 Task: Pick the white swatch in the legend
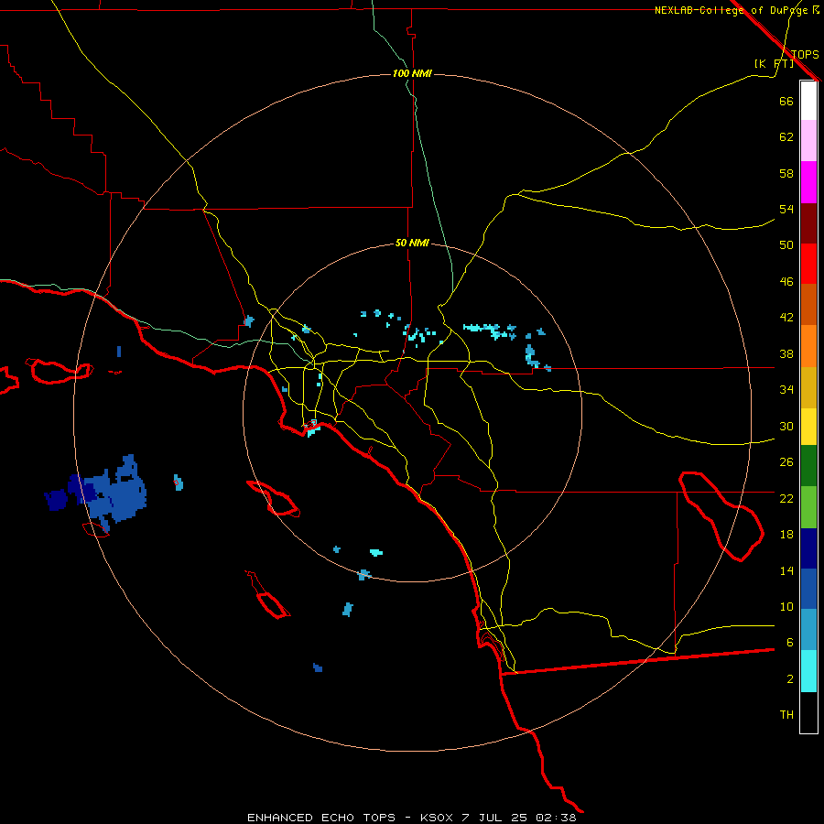point(808,101)
